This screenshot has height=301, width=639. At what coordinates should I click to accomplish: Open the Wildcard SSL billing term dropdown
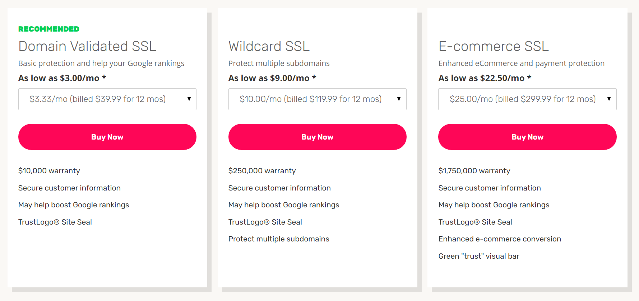click(317, 99)
